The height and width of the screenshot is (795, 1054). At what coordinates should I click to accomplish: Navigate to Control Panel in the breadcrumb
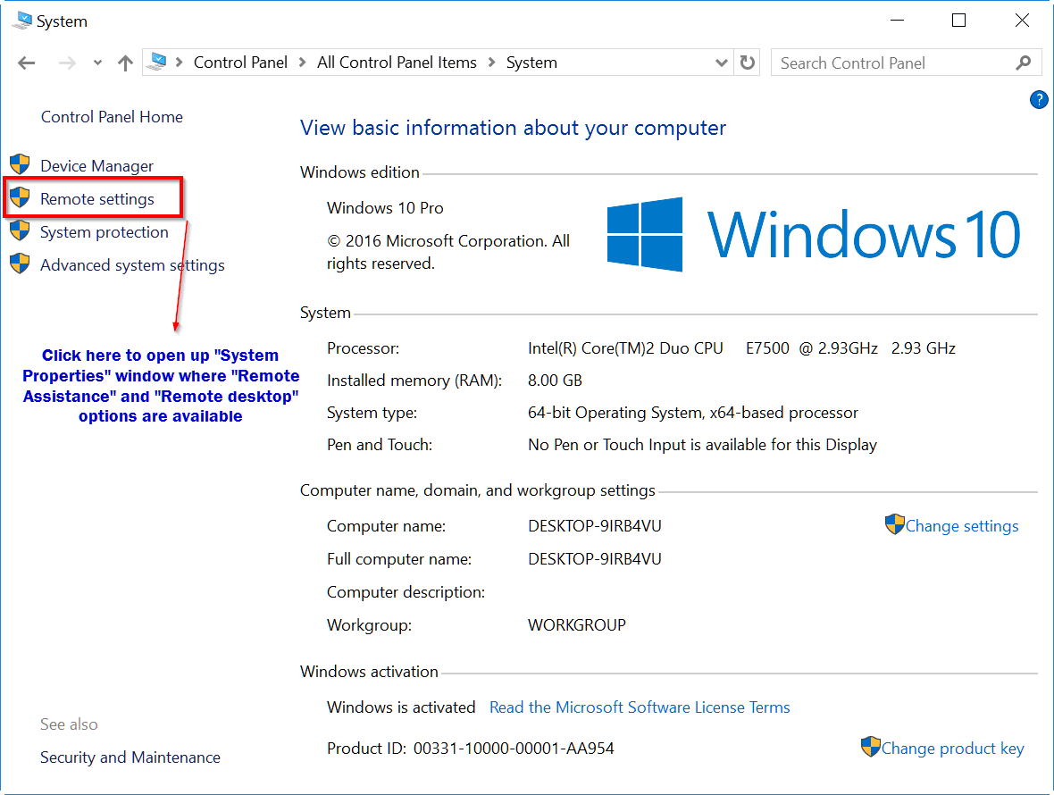pos(240,63)
